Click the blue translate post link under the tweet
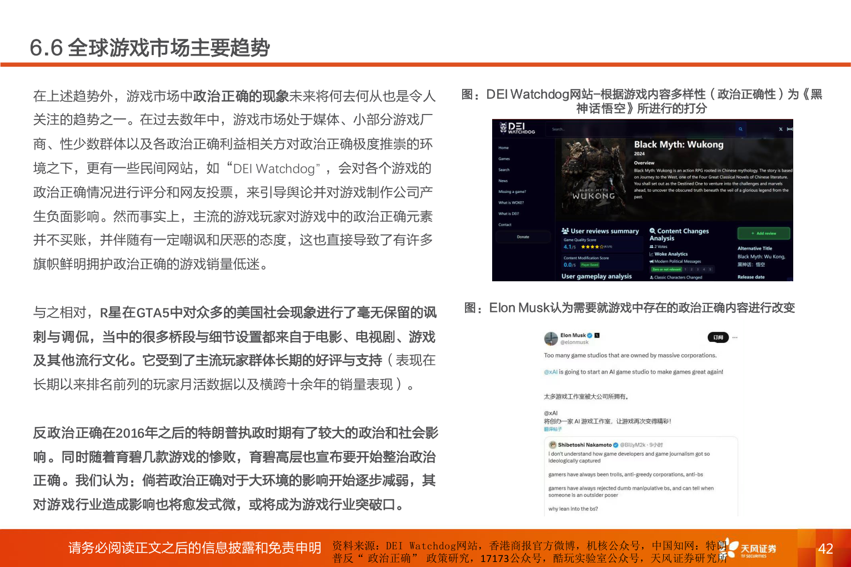Screen dimensions: 851x567 point(553,429)
